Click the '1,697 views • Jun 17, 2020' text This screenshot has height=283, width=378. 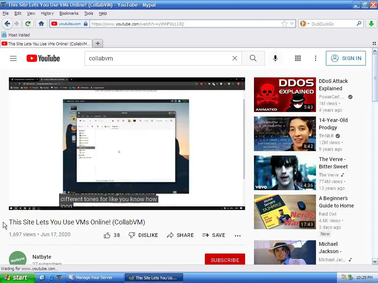(x=39, y=234)
